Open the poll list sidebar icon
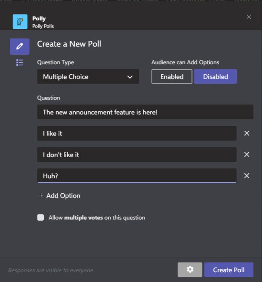The height and width of the screenshot is (282, 262). point(20,62)
